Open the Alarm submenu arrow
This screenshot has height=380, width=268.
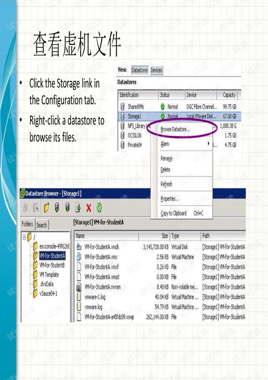tap(208, 144)
